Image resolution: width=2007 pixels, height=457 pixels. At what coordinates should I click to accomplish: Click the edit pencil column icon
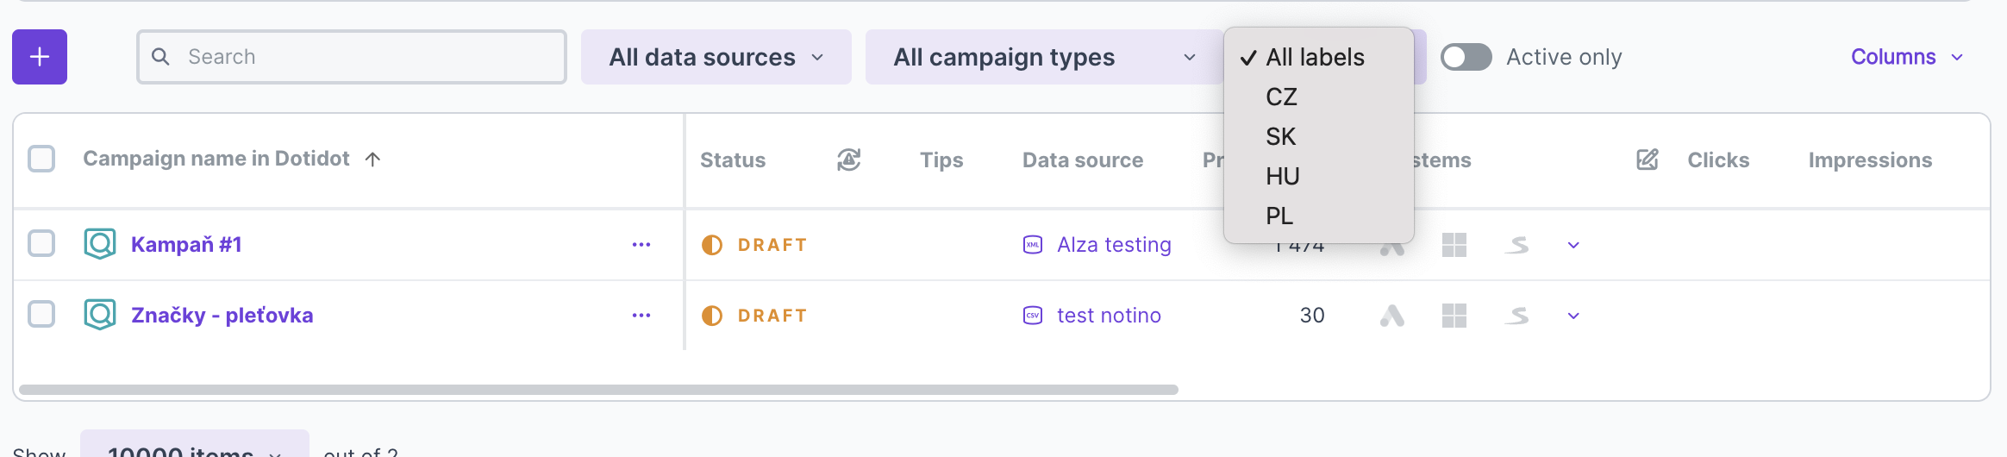tap(1647, 160)
